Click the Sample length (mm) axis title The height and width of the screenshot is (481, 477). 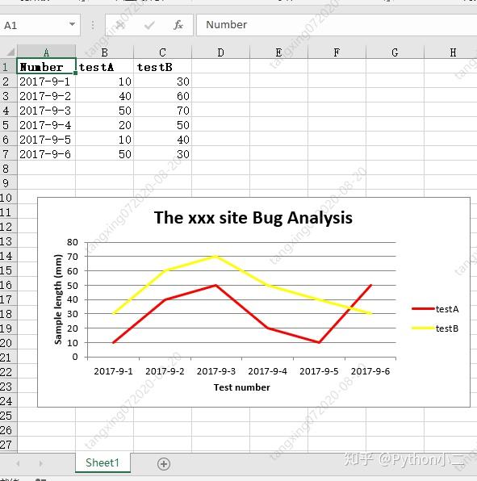click(x=58, y=299)
